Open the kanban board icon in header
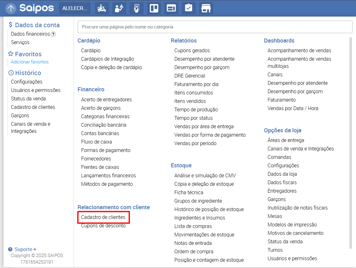The height and width of the screenshot is (268, 356). point(154,8)
